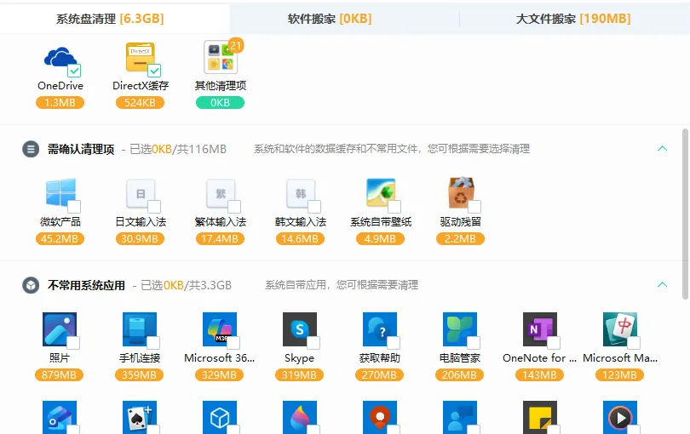Click the Microsoft Ma... 123MB size badge
This screenshot has height=434, width=690.
(x=619, y=375)
